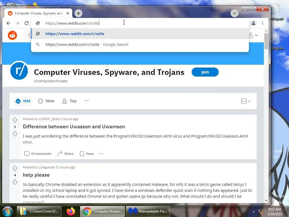Image resolution: width=289 pixels, height=217 pixels.
Task: Switch to Malwarebytes Free in taskbar
Action: click(148, 211)
